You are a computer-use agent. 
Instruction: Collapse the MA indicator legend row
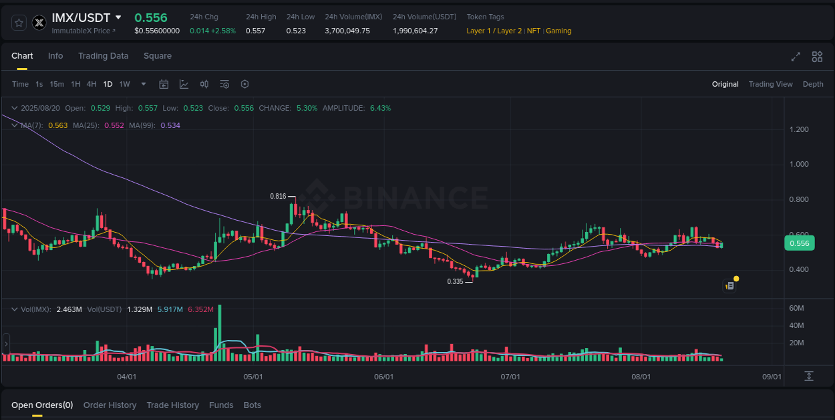tap(15, 125)
